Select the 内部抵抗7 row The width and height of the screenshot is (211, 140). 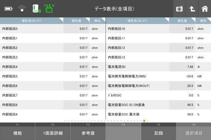53,95
